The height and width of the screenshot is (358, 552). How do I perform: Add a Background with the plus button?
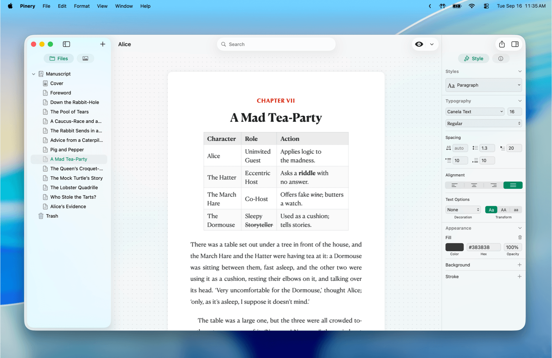519,265
